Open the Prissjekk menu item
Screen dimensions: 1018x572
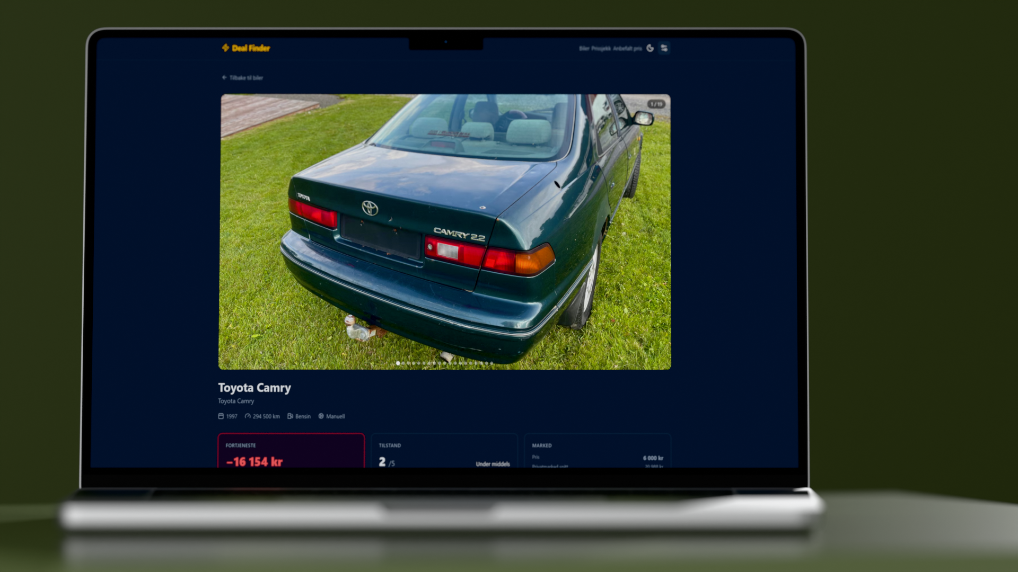[x=601, y=49]
